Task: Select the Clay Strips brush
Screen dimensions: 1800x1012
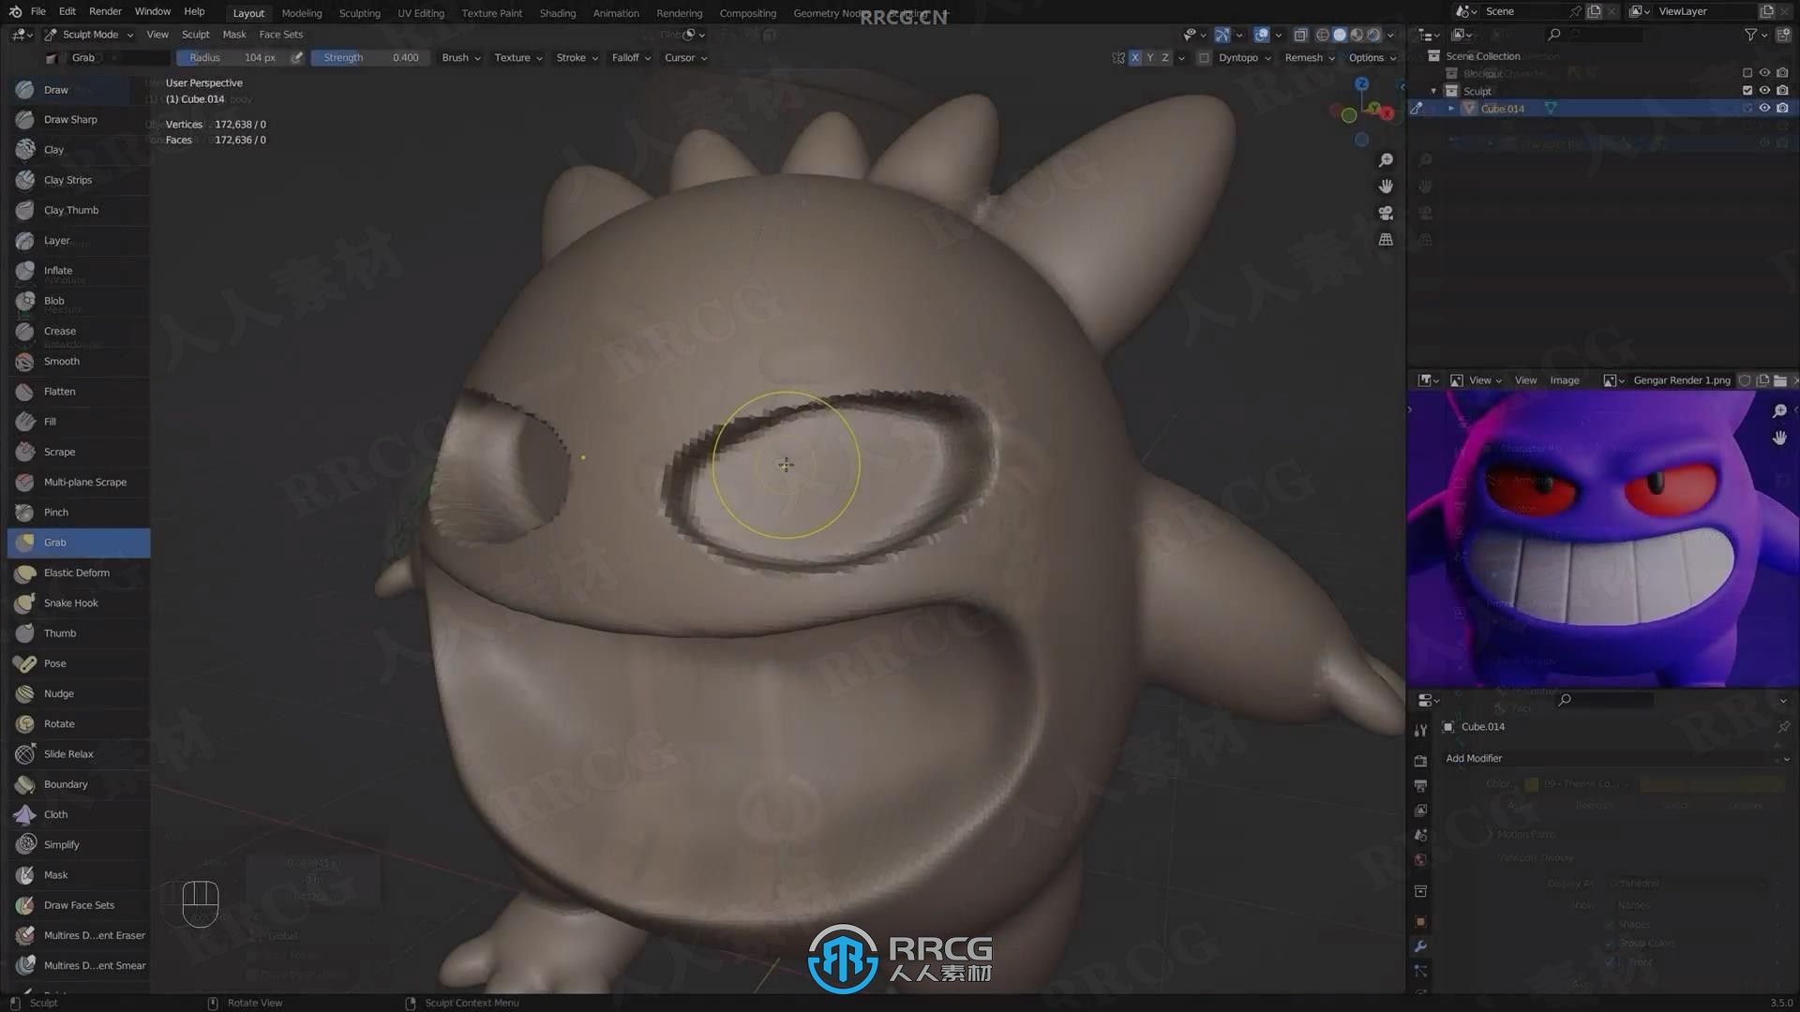Action: click(79, 180)
